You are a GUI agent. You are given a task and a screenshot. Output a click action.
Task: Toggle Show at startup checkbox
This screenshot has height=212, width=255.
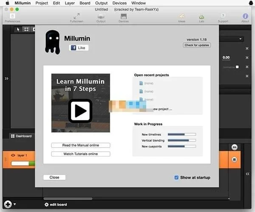click(176, 178)
